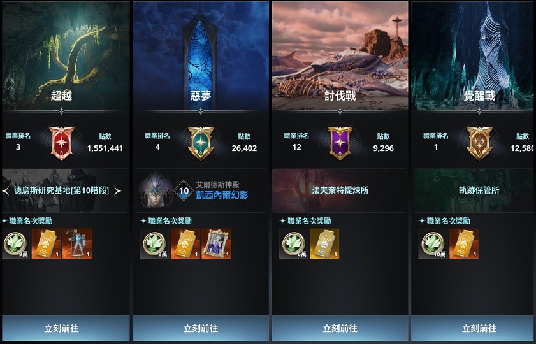Click 立刻前往 button under 惡夢
The height and width of the screenshot is (344, 536).
[x=201, y=328]
